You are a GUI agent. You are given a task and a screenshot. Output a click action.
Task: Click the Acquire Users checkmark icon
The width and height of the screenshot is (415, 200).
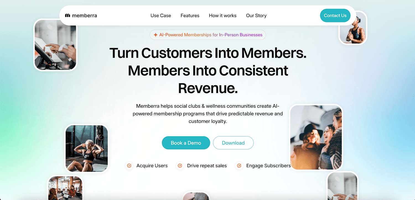point(129,166)
